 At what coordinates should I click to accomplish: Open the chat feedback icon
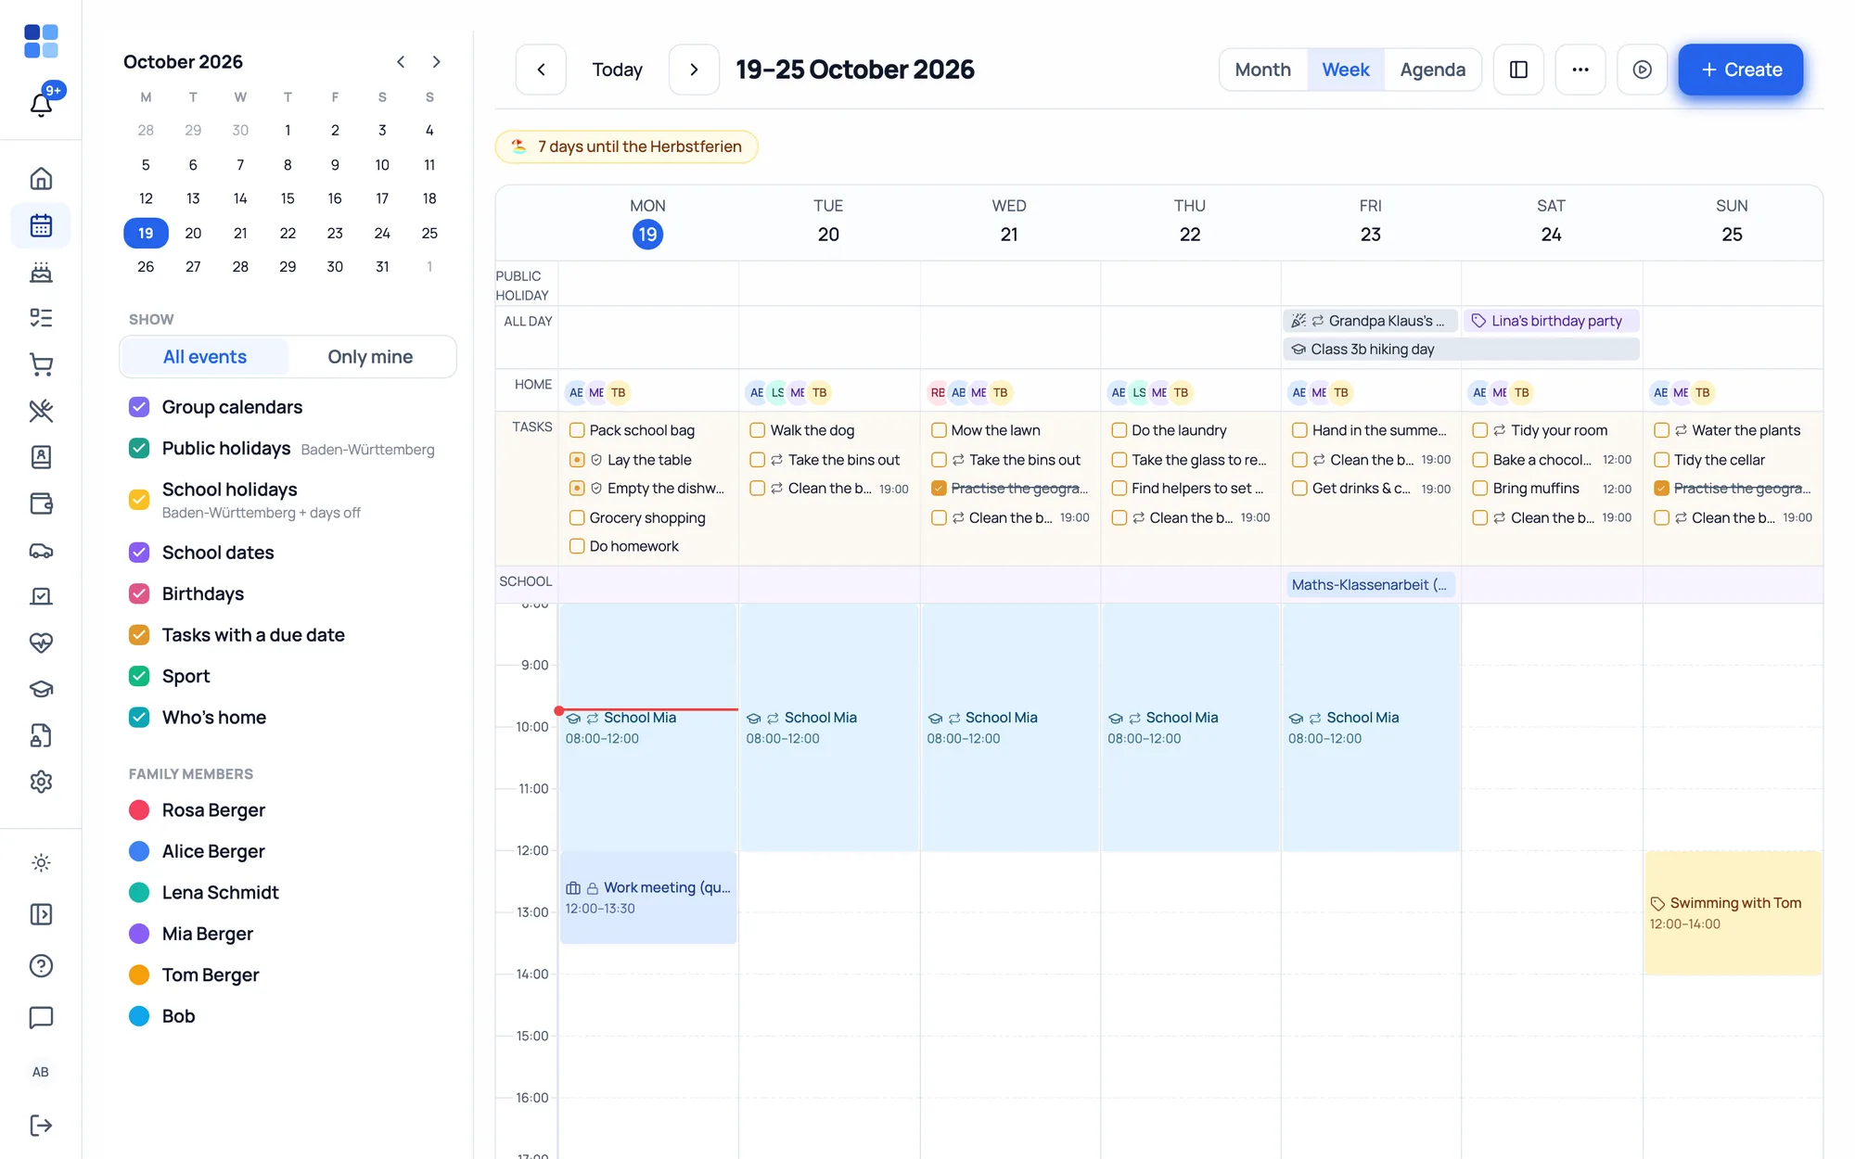tap(41, 1017)
